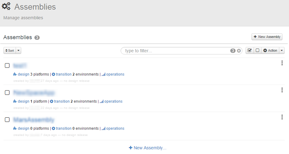Select the MarsAssembly checkbox
Screen dimensions: 289x154
7,119
